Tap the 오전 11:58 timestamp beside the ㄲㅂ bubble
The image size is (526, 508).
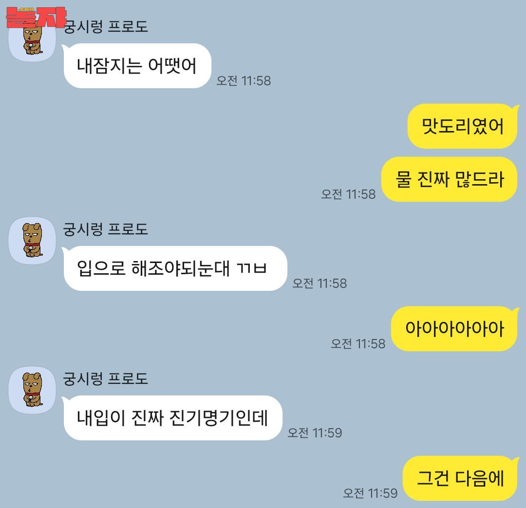[319, 283]
